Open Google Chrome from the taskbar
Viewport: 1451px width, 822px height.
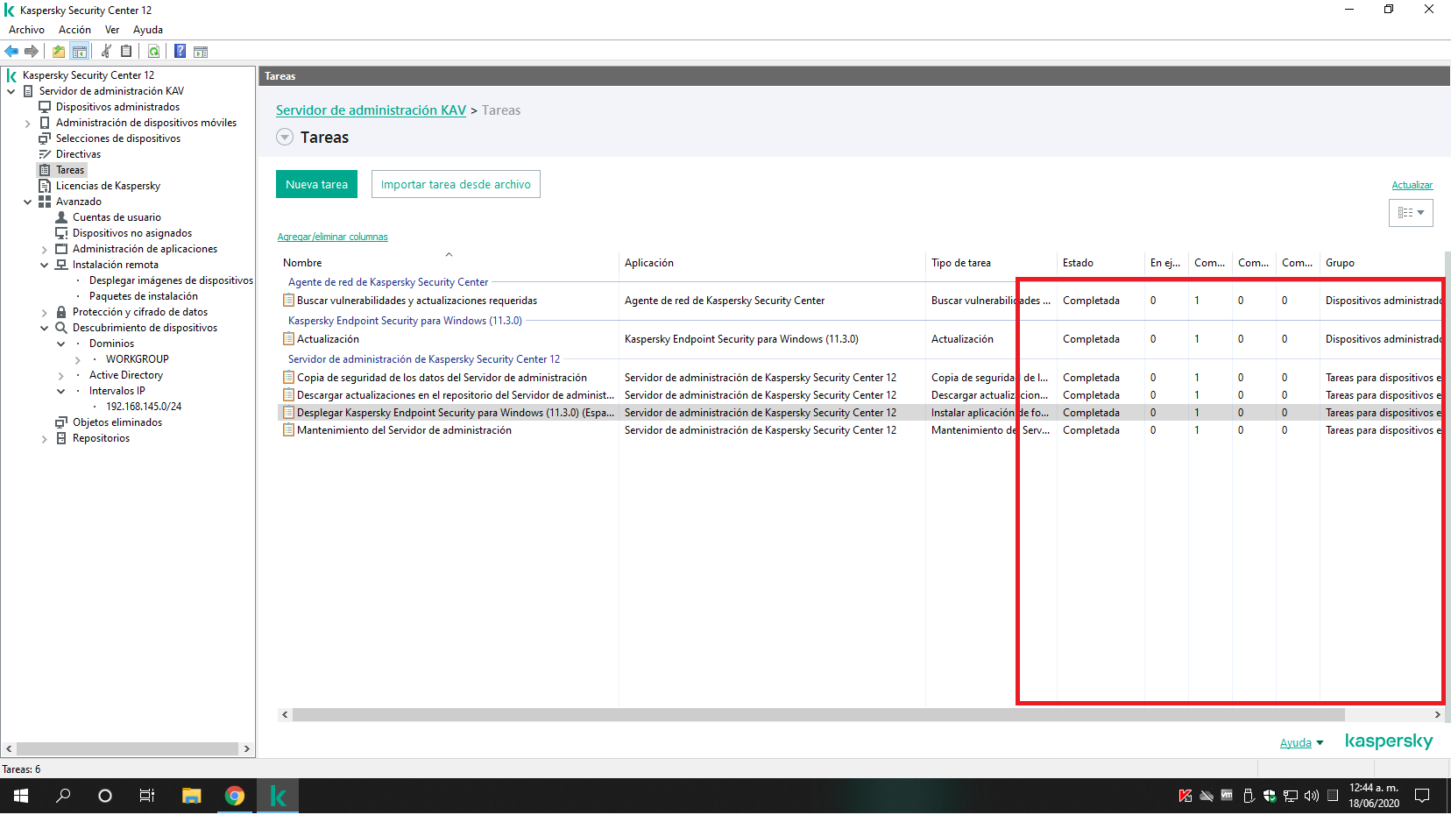click(x=234, y=796)
